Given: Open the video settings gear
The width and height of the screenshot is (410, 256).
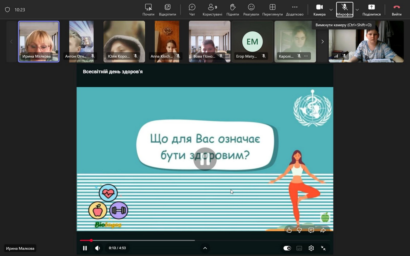Looking at the screenshot, I should point(311,248).
